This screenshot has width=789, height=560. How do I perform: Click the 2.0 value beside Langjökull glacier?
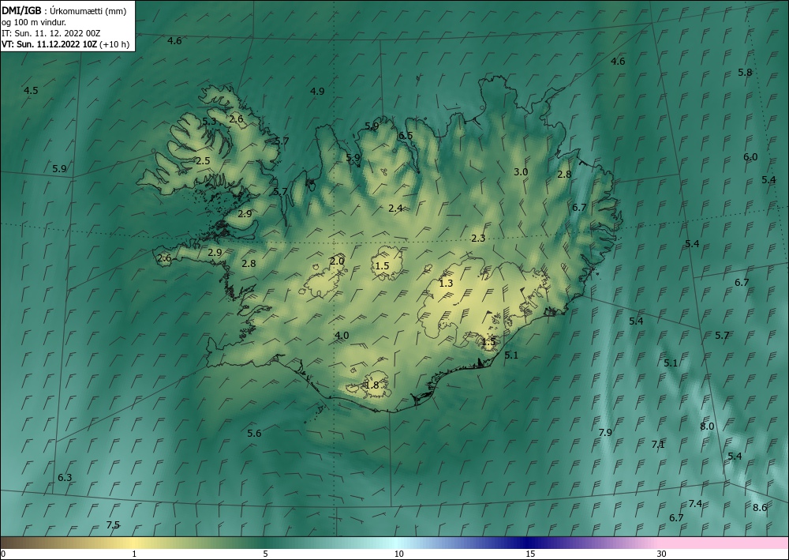pos(337,261)
